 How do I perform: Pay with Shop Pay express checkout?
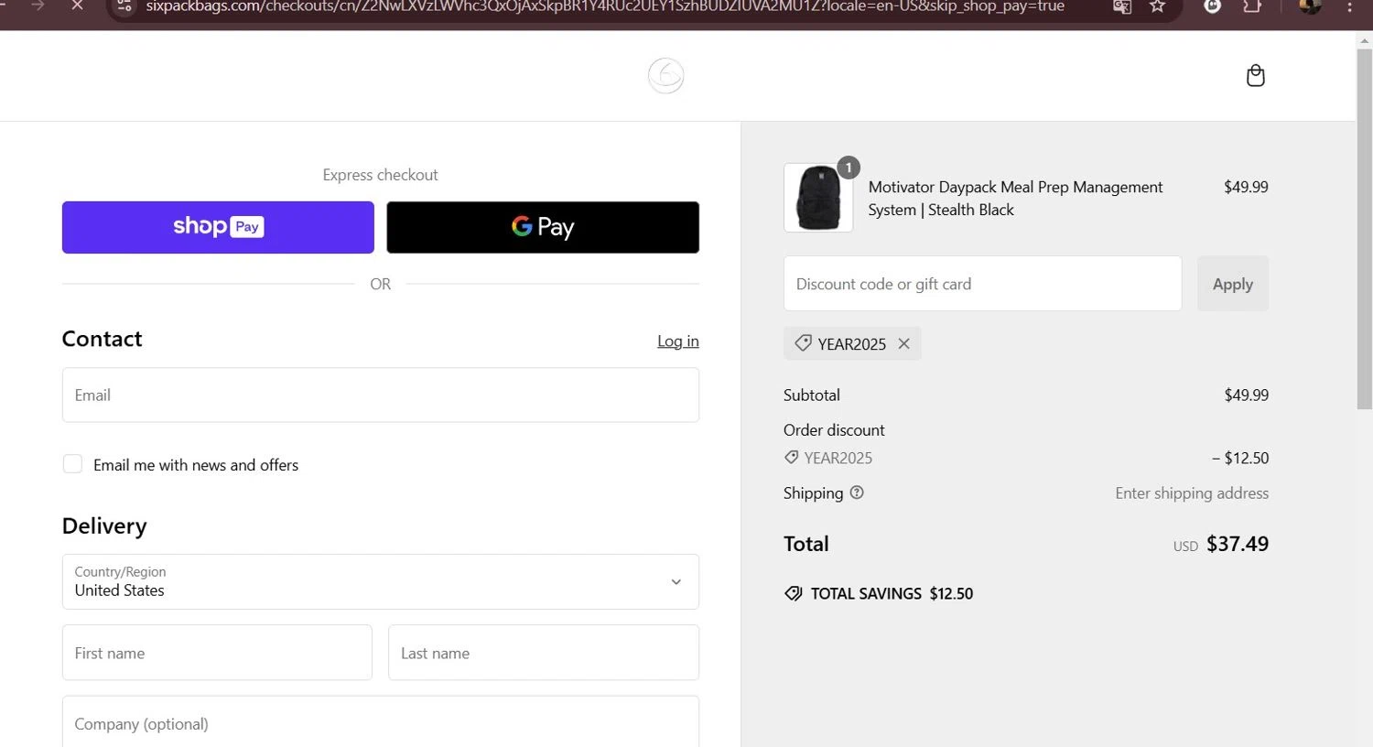click(218, 227)
